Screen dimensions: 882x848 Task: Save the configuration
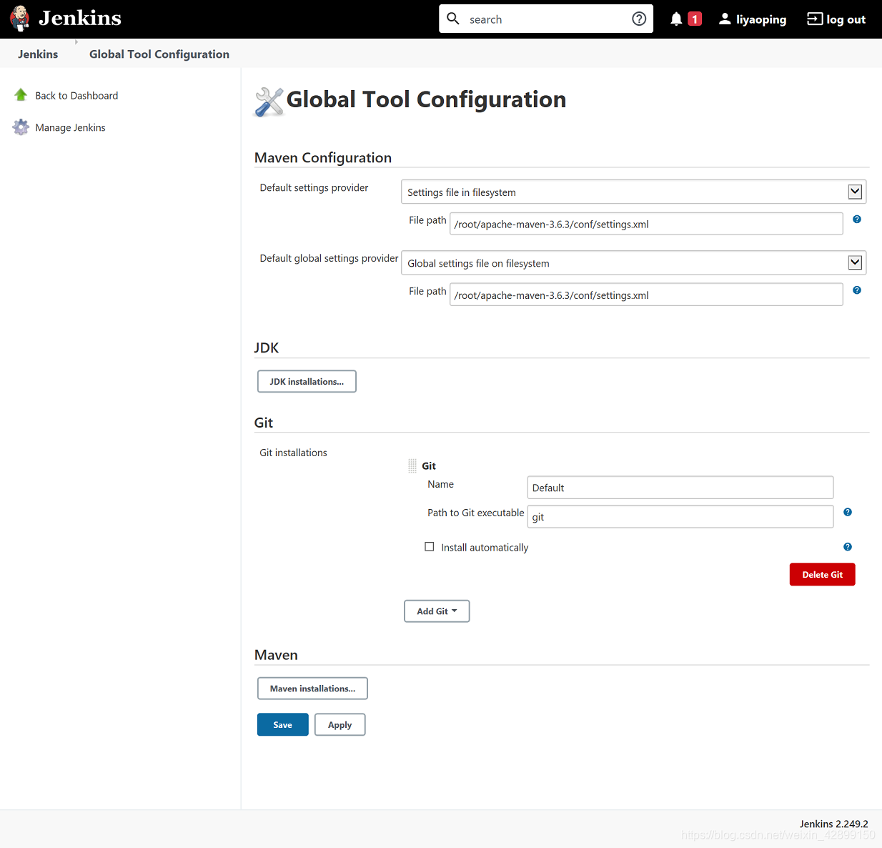pyautogui.click(x=283, y=724)
